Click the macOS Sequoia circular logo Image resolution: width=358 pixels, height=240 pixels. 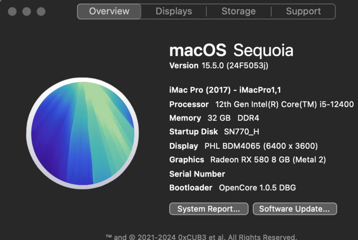point(82,133)
